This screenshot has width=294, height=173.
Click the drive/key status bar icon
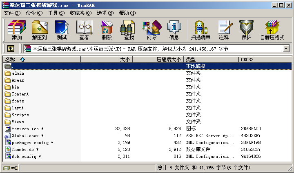[10, 168]
